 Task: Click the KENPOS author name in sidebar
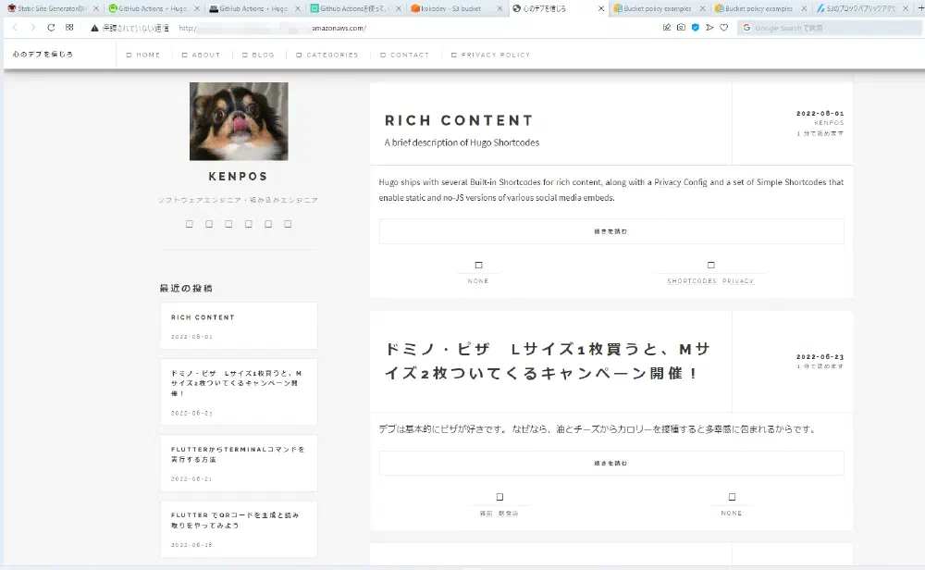(239, 177)
